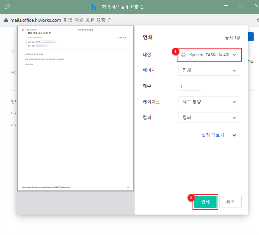The image size is (259, 235).
Task: Click the red numbered badge 1
Action: pyautogui.click(x=173, y=52)
